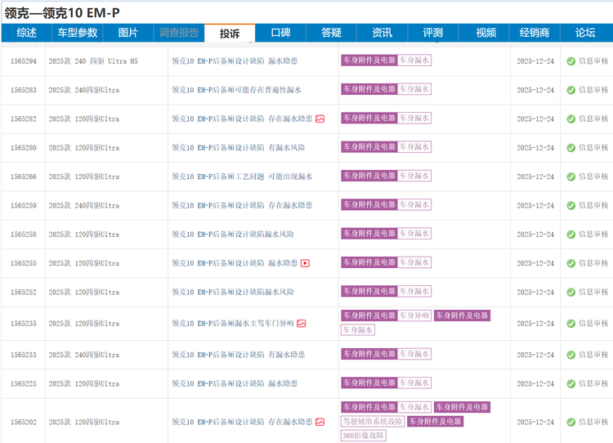The width and height of the screenshot is (613, 443).
Task: Click complaint ID 1565283
Action: pos(23,90)
